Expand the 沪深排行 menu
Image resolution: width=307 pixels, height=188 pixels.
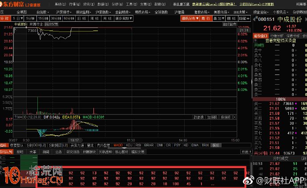point(64,12)
